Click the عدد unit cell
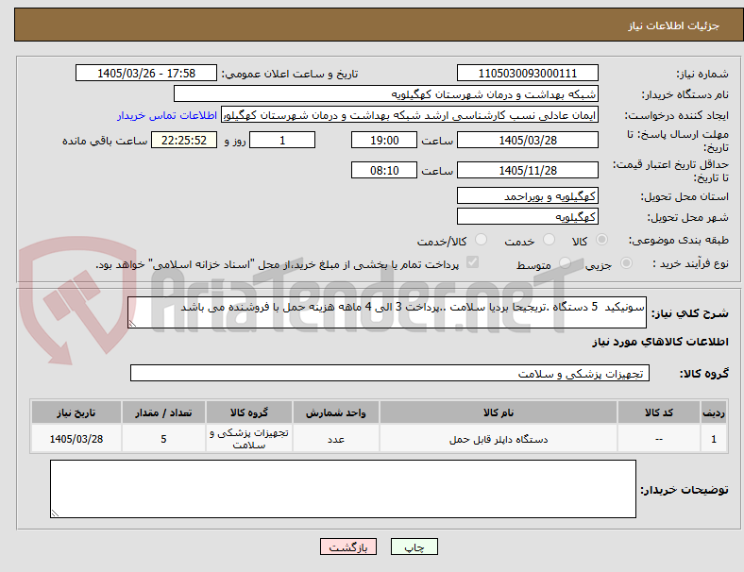The width and height of the screenshot is (744, 572). pyautogui.click(x=335, y=438)
